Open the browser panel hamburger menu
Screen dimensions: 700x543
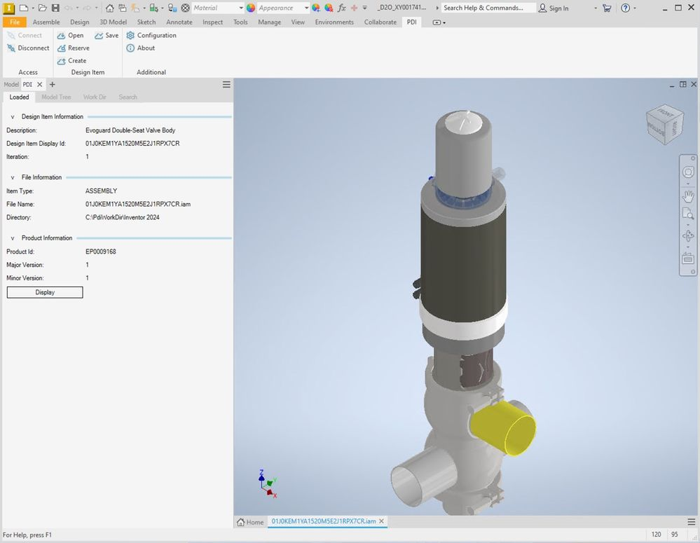pos(226,84)
